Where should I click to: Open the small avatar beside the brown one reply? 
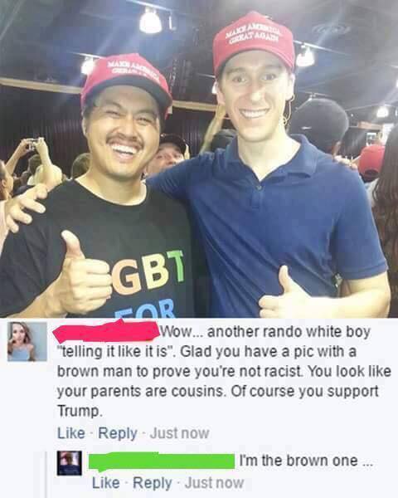point(70,463)
